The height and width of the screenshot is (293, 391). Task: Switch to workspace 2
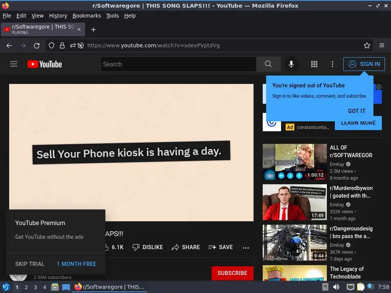(x=26, y=287)
